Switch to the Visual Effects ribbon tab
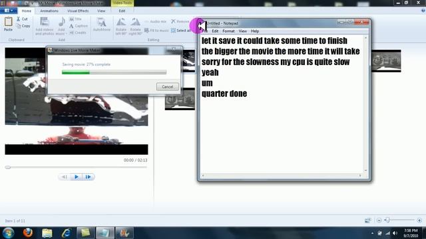The width and height of the screenshot is (426, 239). tap(78, 11)
